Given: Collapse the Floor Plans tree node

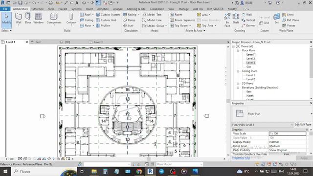Looking at the screenshot, I should [238, 51].
